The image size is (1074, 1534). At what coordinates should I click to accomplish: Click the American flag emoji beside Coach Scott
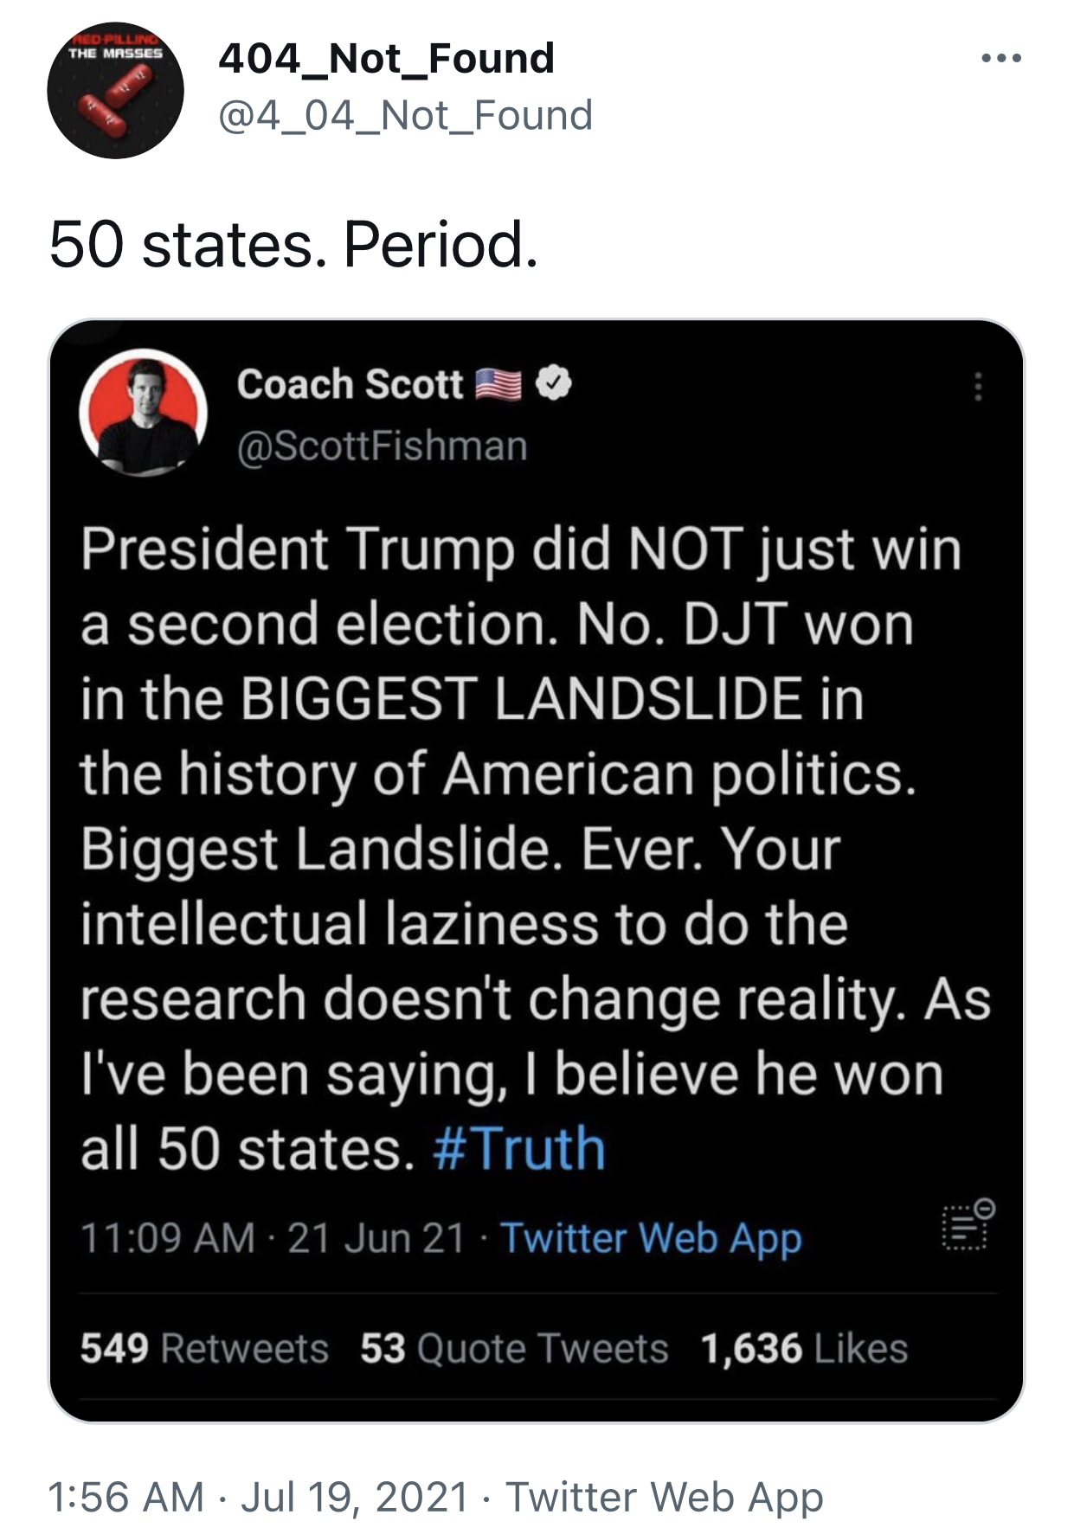tap(499, 384)
